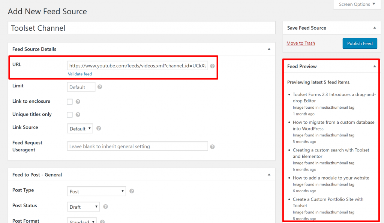The width and height of the screenshot is (384, 223).
Task: Open Toolset Forms 2.3 feed item
Action: click(334, 98)
